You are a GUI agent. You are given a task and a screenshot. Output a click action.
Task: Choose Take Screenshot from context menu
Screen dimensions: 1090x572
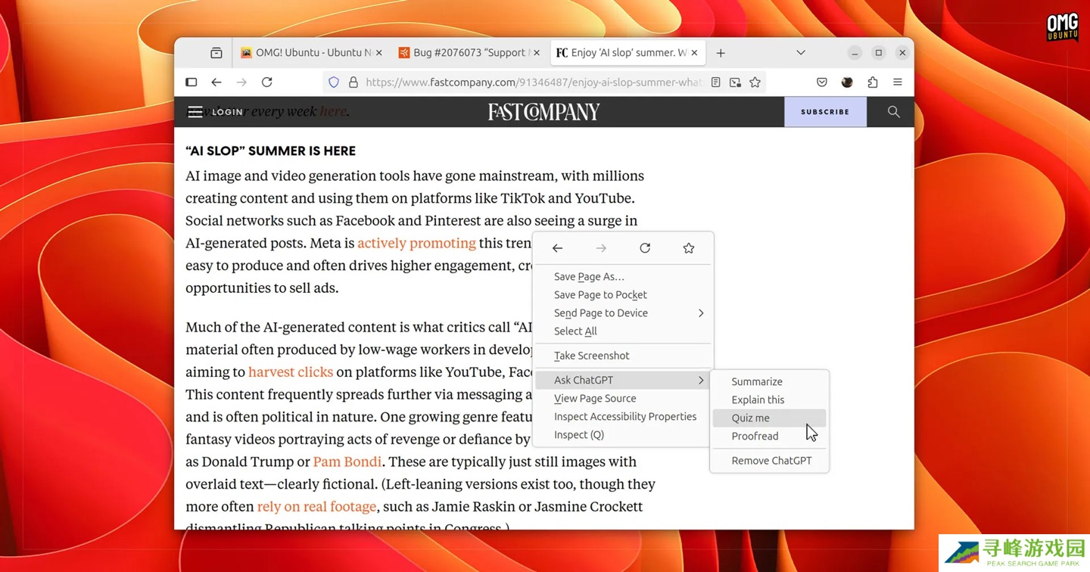point(623,356)
